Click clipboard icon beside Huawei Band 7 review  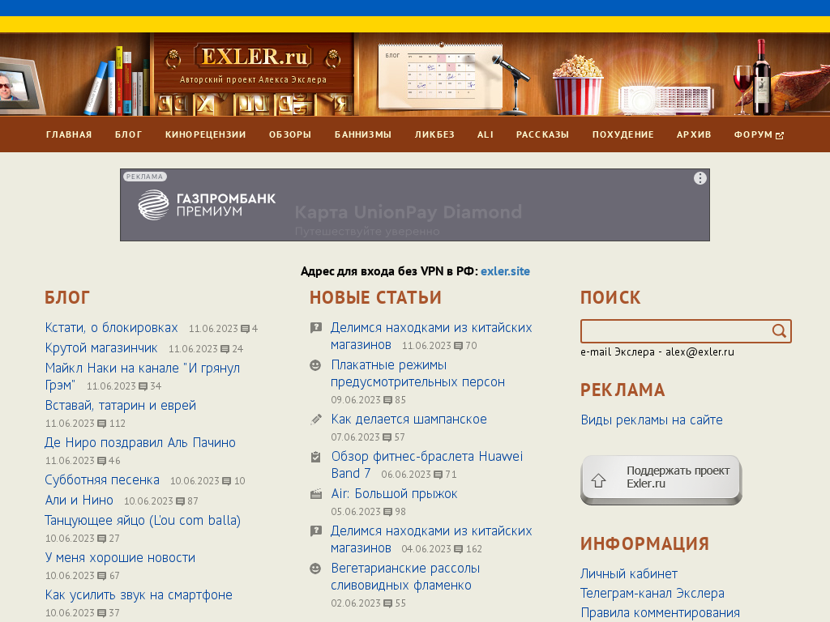(315, 457)
